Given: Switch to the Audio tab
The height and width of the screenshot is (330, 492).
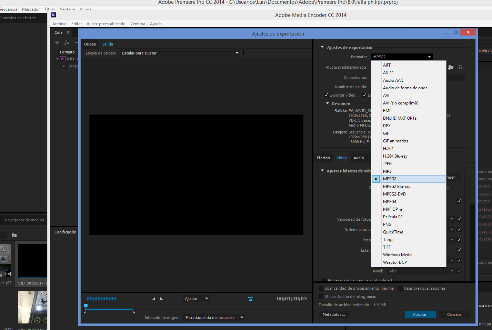Looking at the screenshot, I should [359, 158].
